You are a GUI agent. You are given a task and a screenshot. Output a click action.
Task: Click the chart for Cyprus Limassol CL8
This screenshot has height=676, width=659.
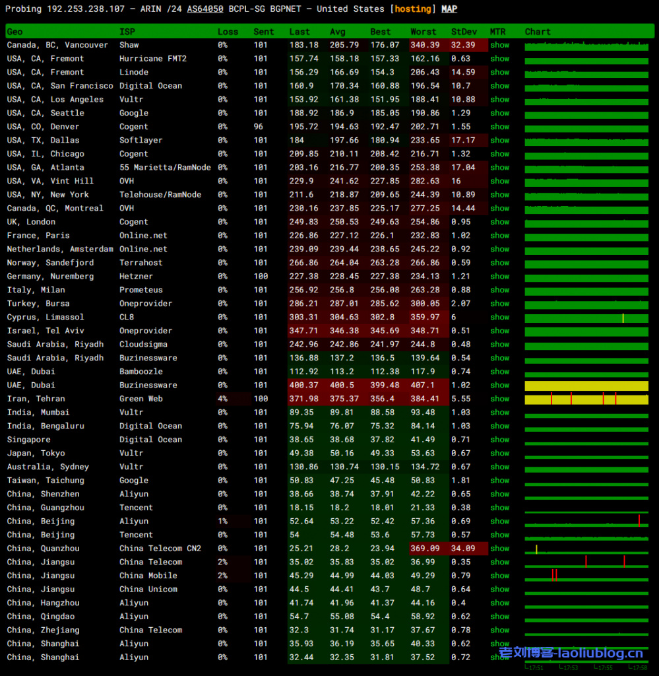click(x=586, y=318)
